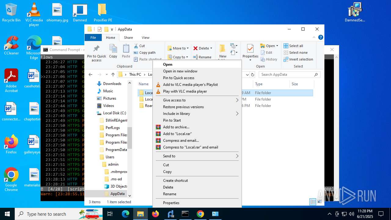Open the Properties ribbon button

pos(250,52)
